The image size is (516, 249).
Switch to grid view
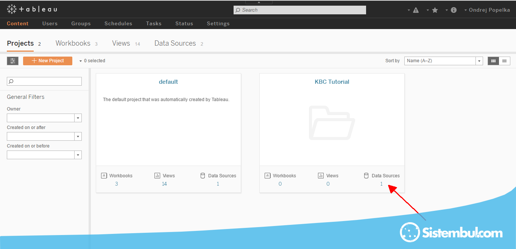493,61
